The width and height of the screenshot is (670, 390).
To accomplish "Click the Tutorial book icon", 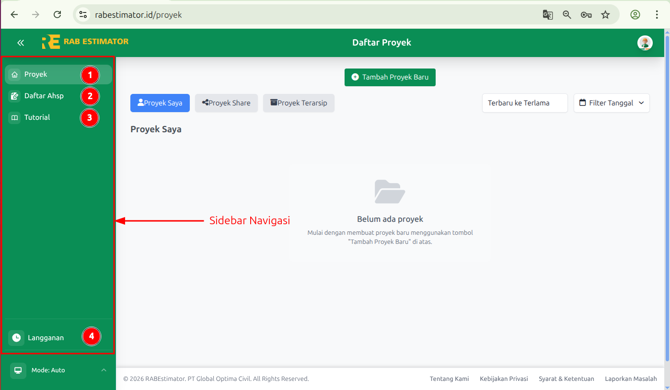I will coord(13,117).
